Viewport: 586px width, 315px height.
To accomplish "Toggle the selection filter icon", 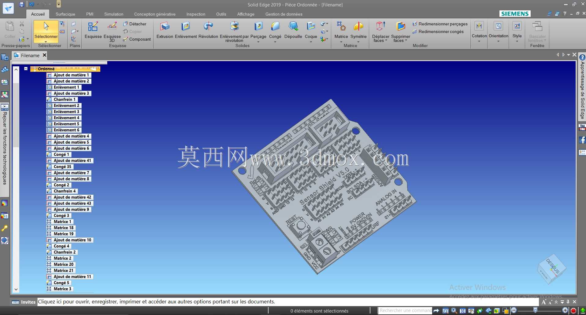I will (x=62, y=24).
